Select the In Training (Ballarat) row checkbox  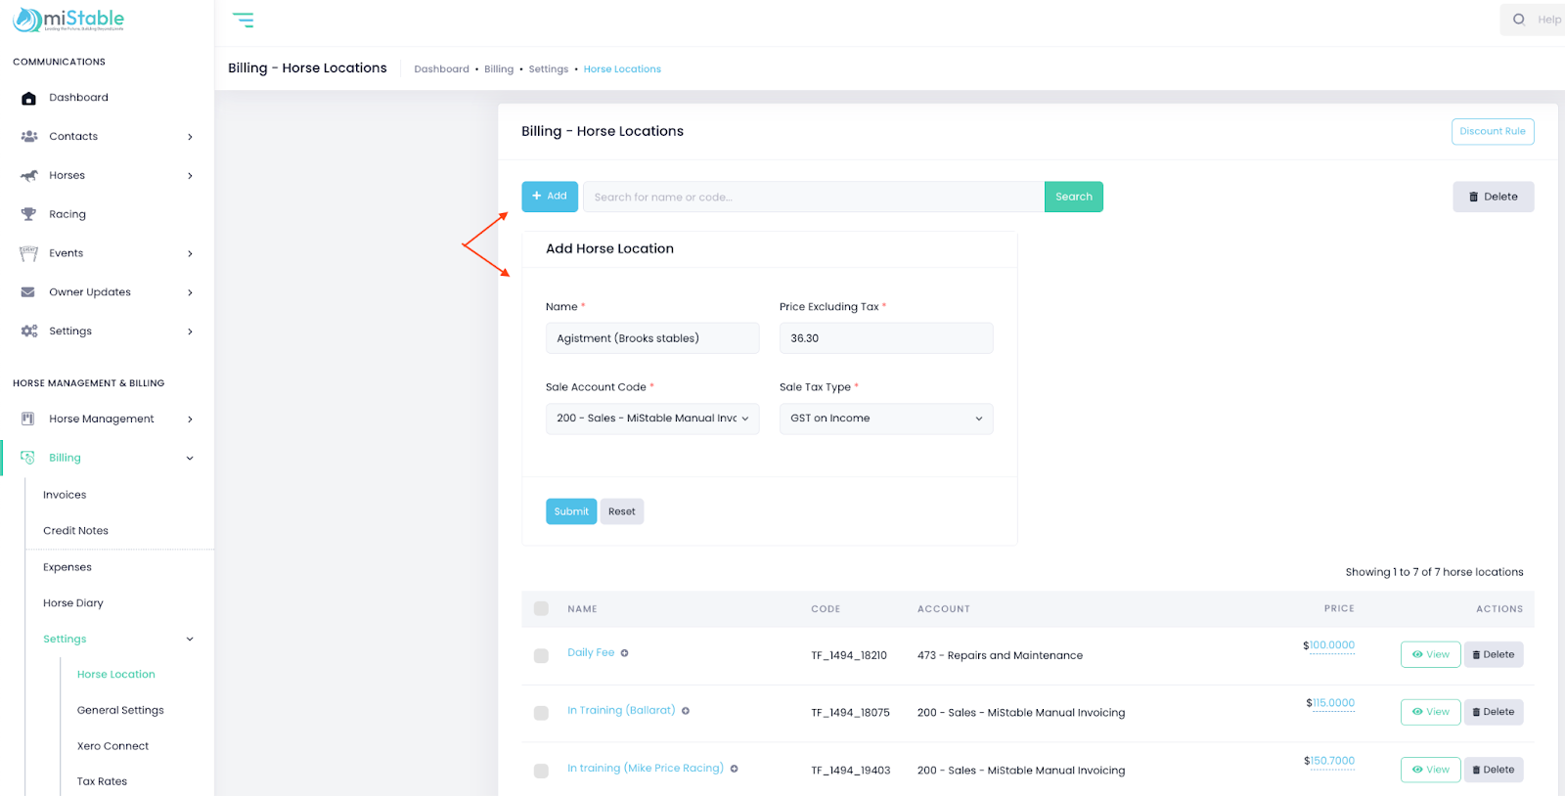[541, 713]
